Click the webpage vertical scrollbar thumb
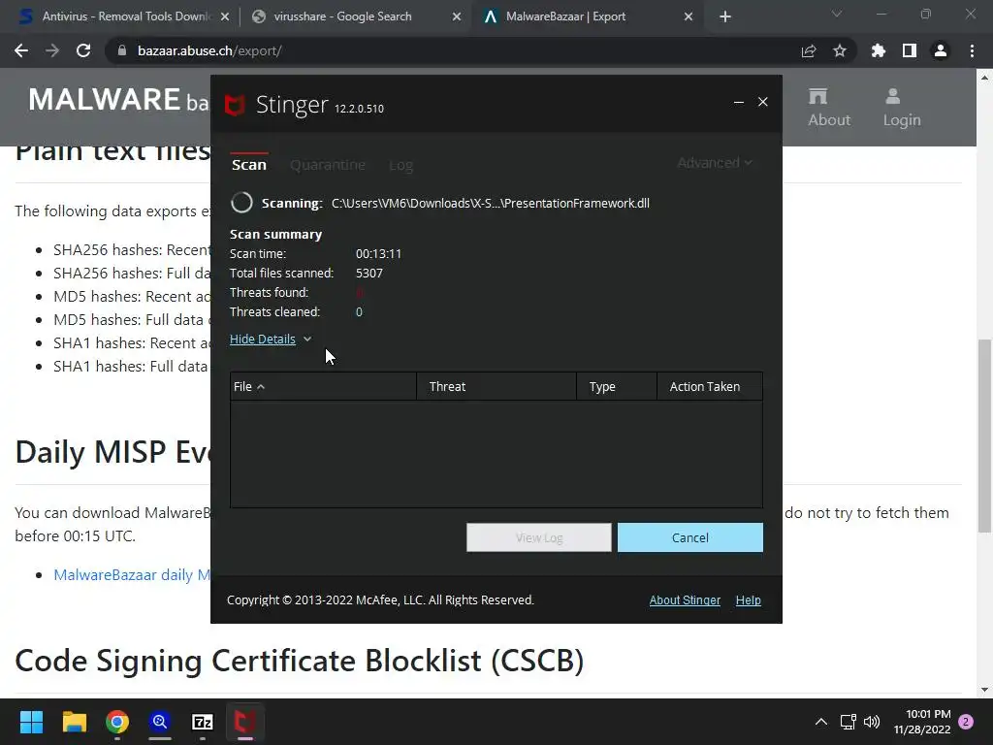993x745 pixels. pos(984,436)
